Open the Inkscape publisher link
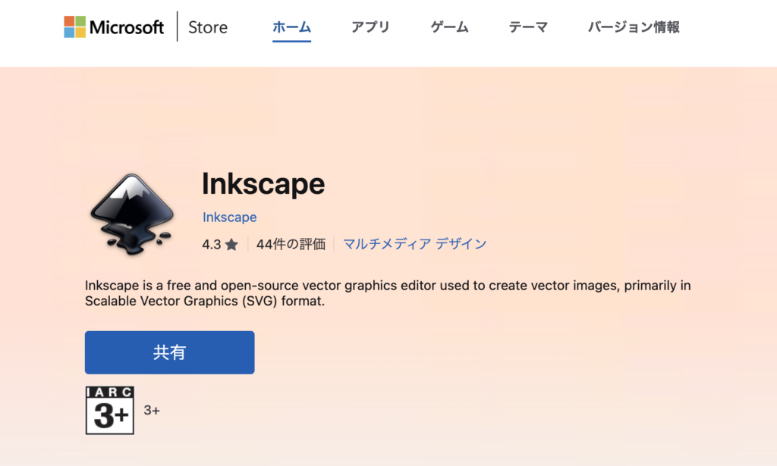Screen dimensions: 777x466 [x=229, y=217]
